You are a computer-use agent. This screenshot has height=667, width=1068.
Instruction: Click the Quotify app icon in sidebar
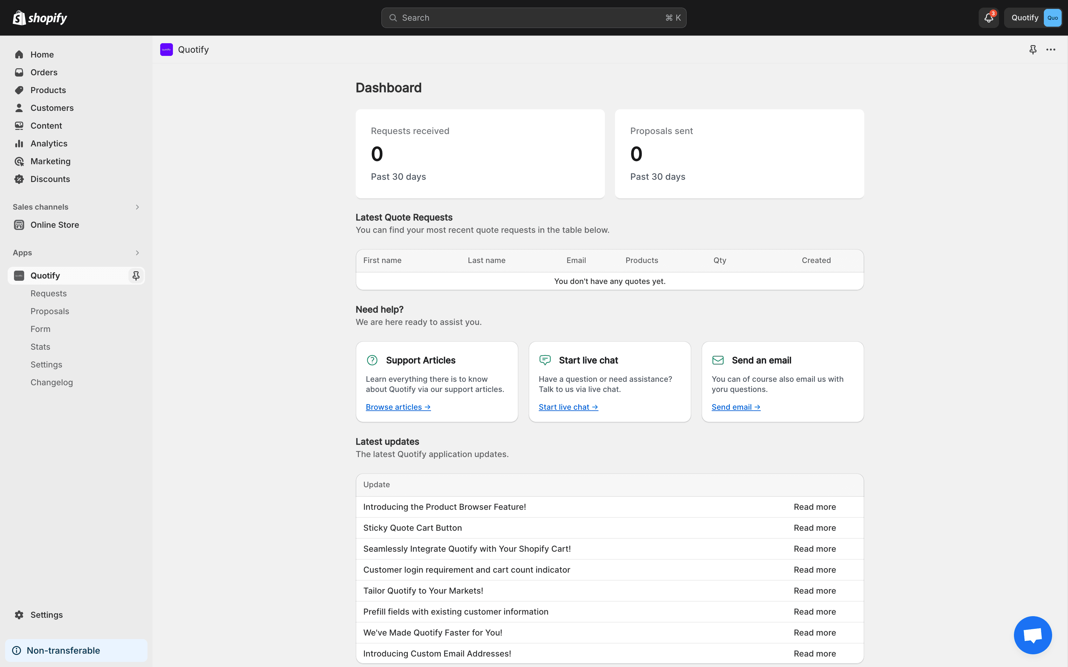[19, 276]
